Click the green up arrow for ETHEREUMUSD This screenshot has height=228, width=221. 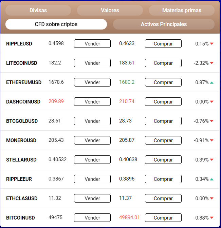(211, 82)
